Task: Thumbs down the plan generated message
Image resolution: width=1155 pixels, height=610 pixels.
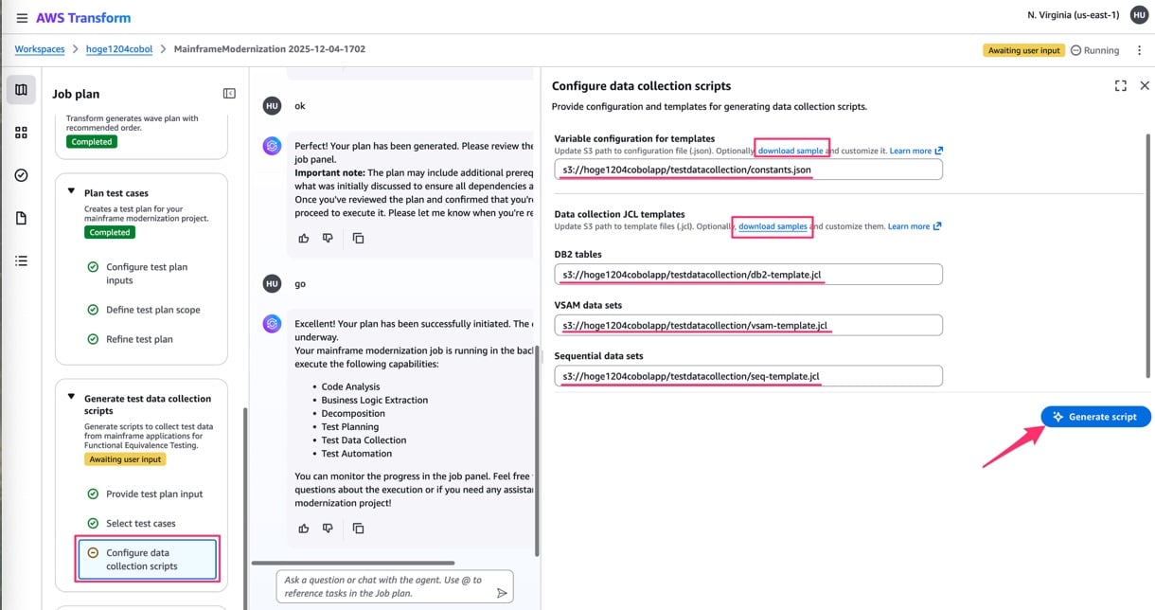Action: 328,238
